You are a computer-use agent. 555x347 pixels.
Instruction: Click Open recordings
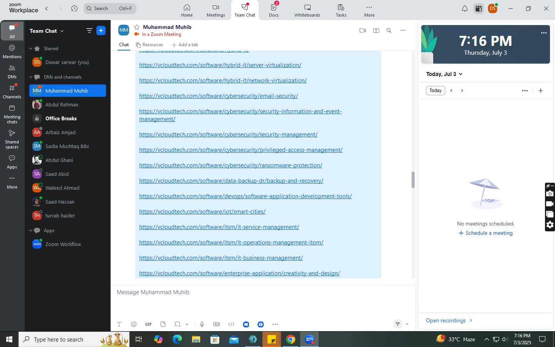449,320
